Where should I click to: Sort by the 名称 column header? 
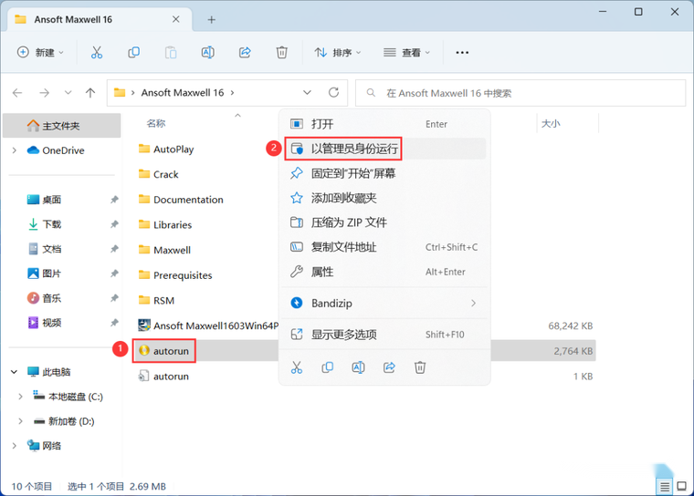[156, 123]
